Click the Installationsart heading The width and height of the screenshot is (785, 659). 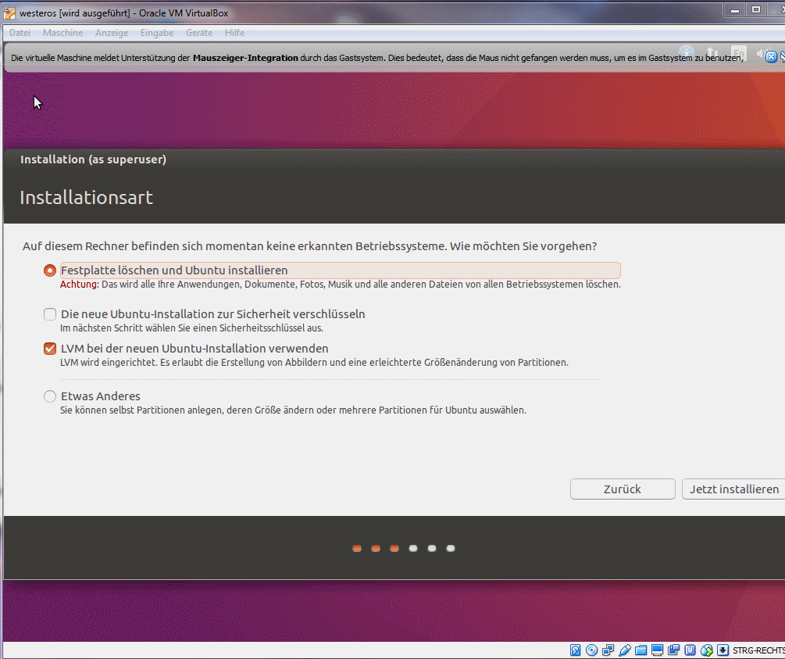pos(86,198)
